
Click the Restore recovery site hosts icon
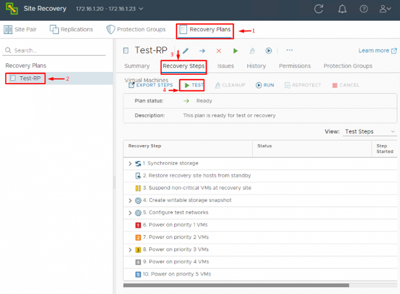138,176
